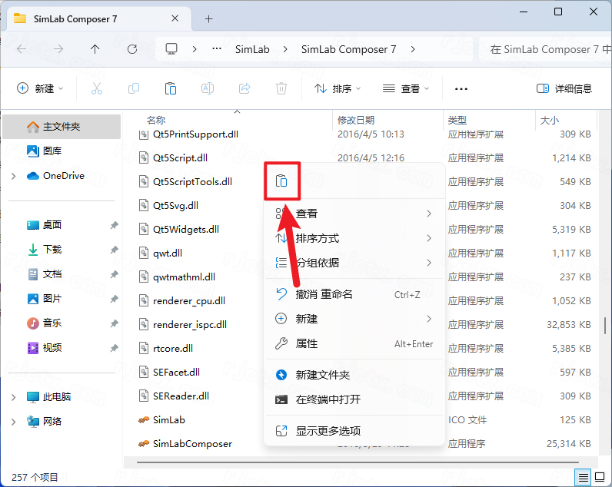The image size is (612, 487).
Task: Expand chevron after SimLab breadcrumb
Action: (x=285, y=49)
